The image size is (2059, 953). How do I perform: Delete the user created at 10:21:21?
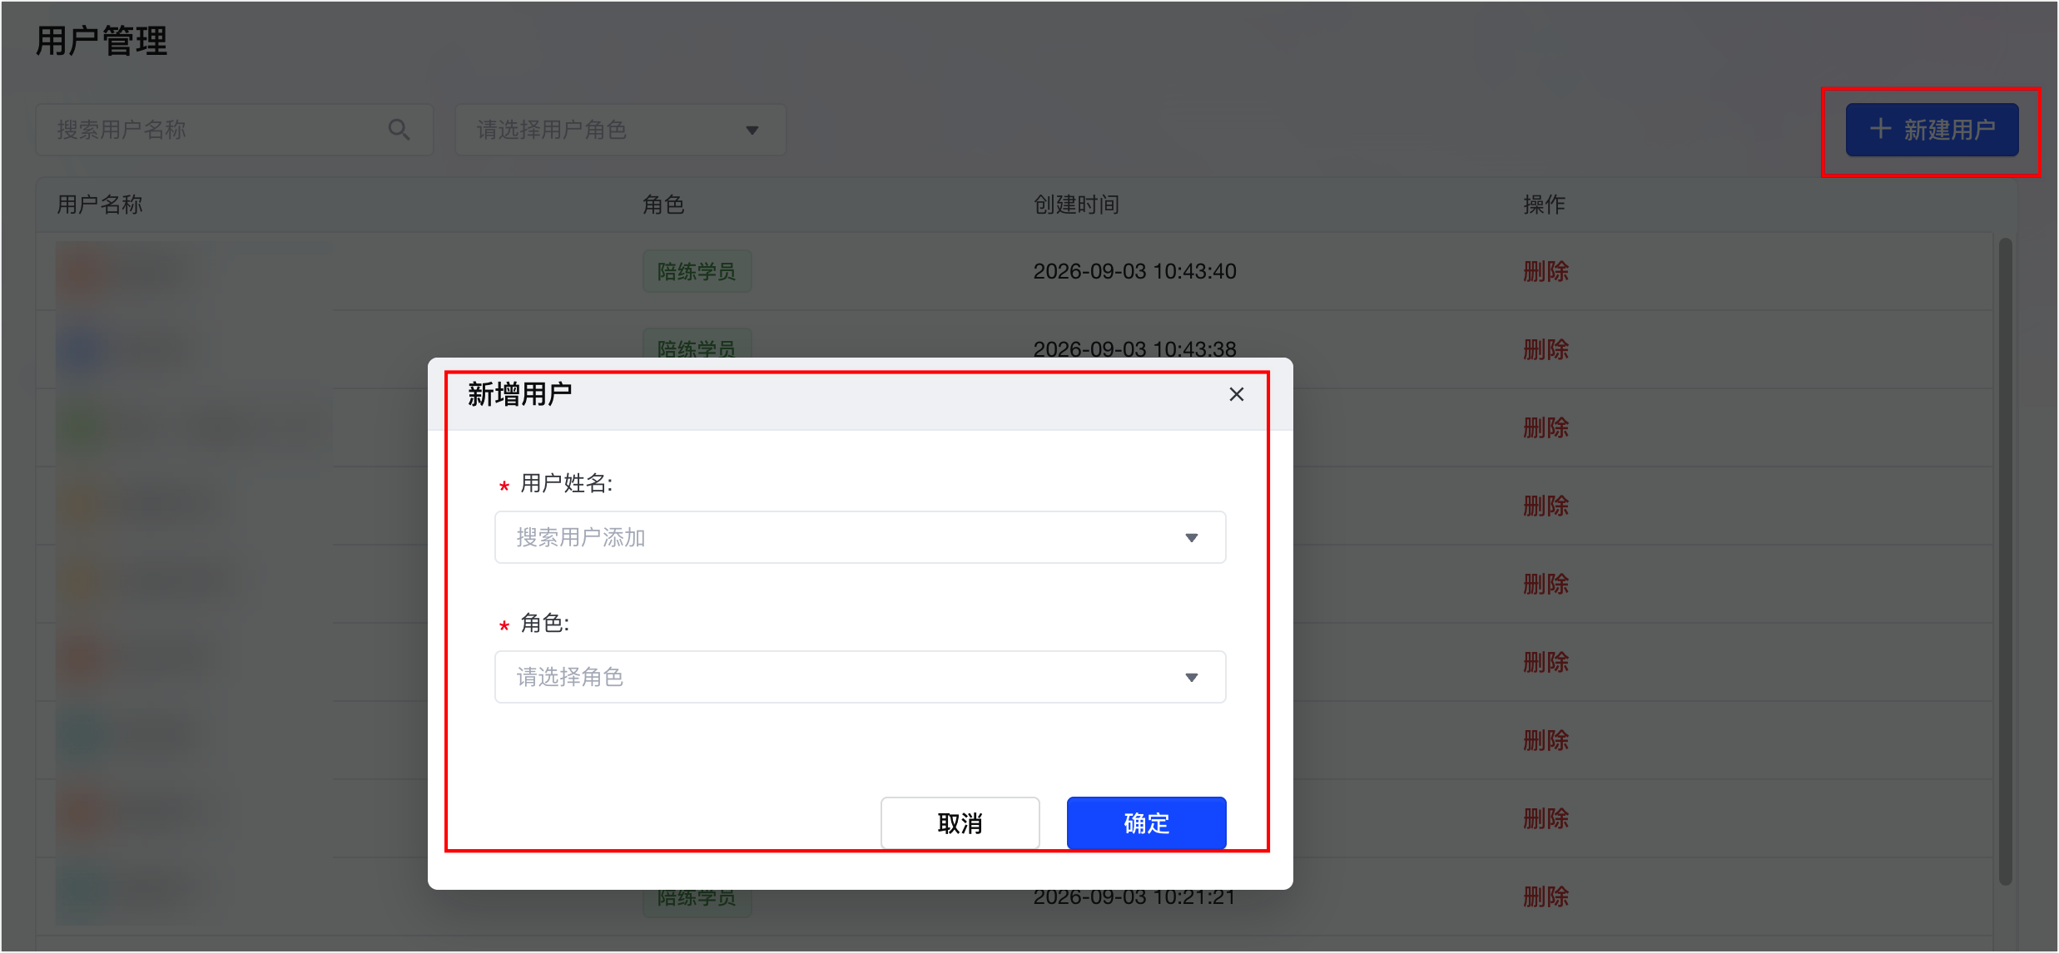tap(1545, 896)
